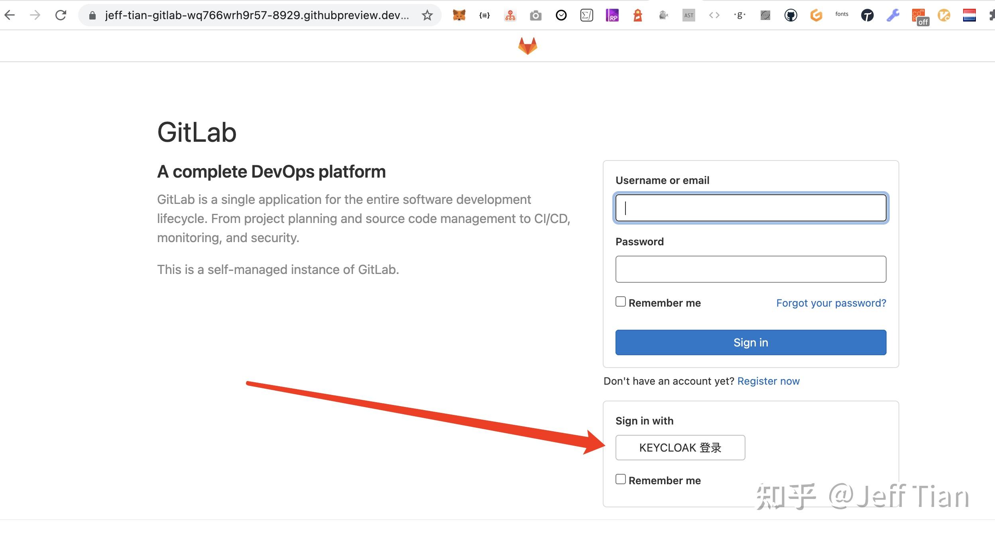Viewport: 995px width, 536px height.
Task: Click 'This is a self-managed instance of GitLab.'
Action: (278, 270)
